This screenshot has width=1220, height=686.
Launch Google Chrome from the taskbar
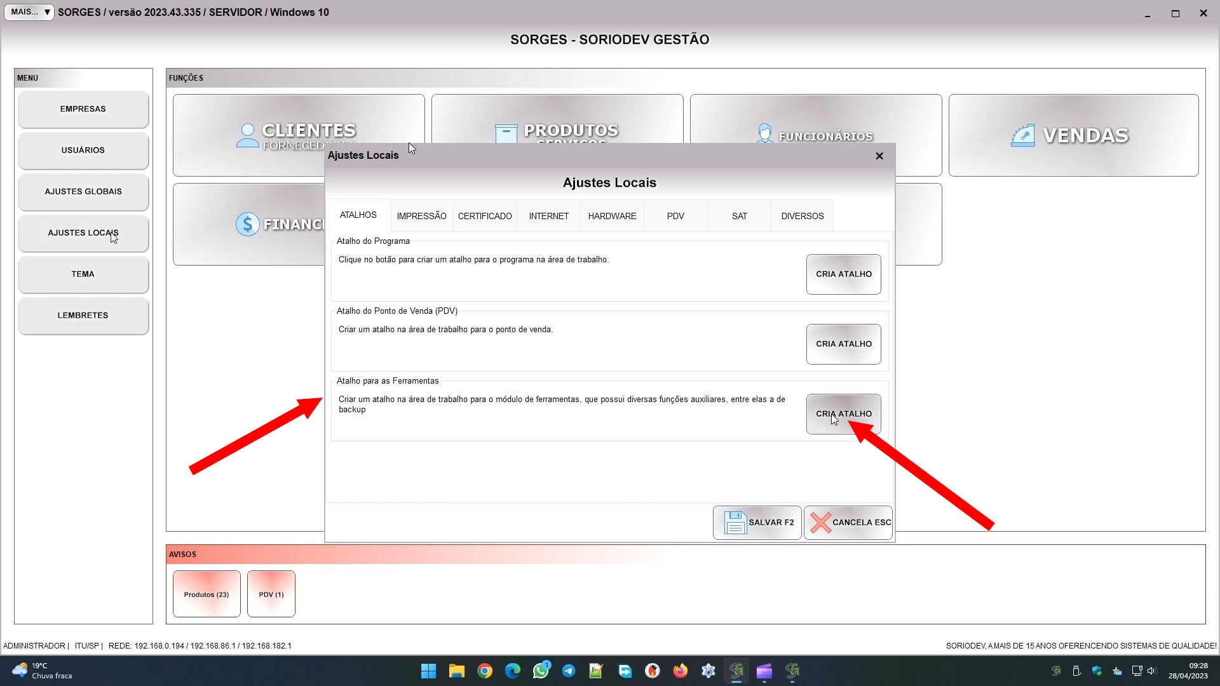(485, 671)
